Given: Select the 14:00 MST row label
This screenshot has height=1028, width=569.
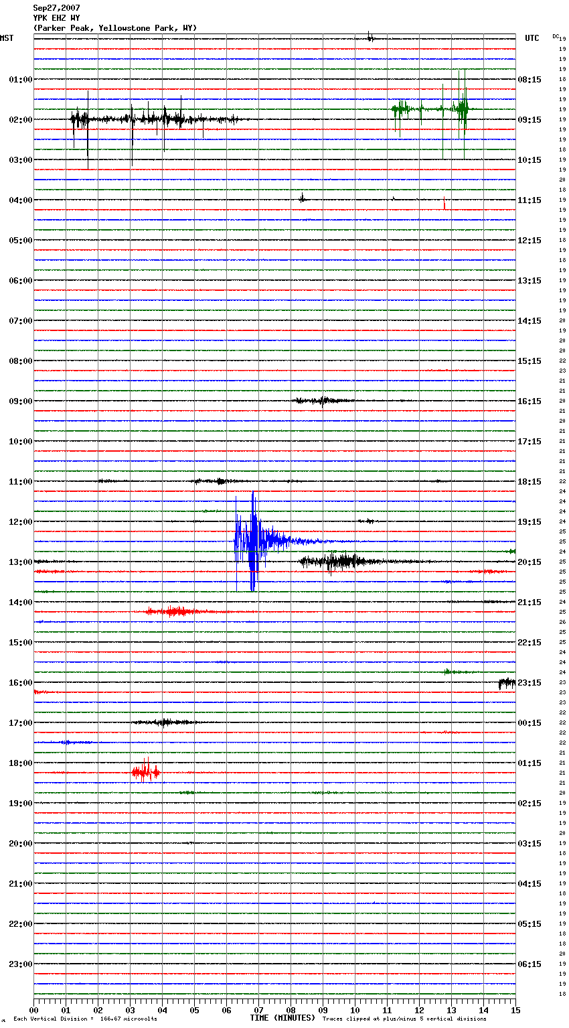Looking at the screenshot, I should coord(20,602).
